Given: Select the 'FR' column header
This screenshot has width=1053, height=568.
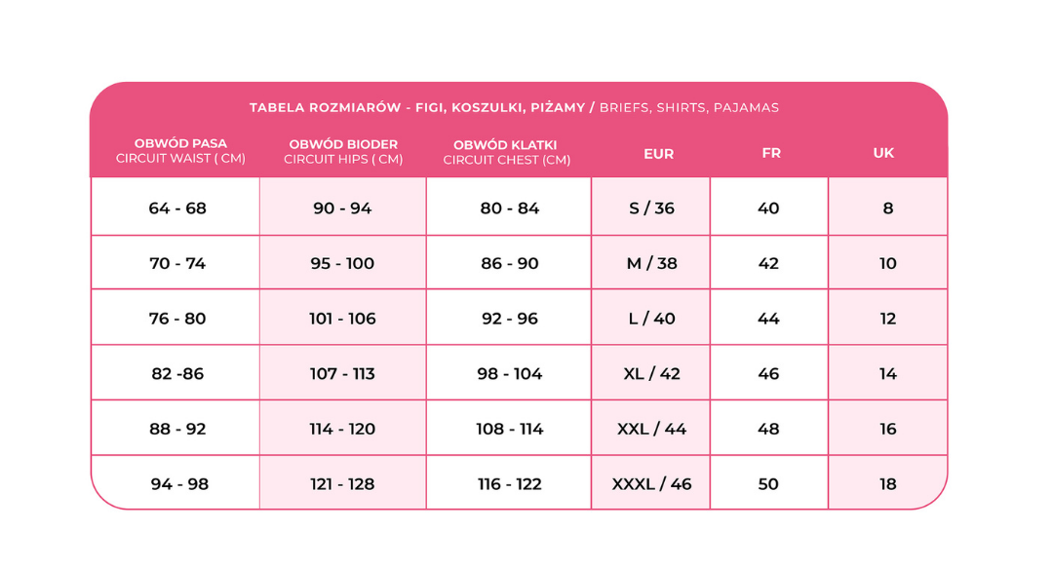Looking at the screenshot, I should 771,153.
